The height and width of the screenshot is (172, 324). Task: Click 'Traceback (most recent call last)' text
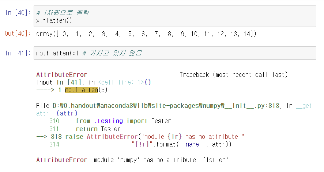click(x=234, y=75)
